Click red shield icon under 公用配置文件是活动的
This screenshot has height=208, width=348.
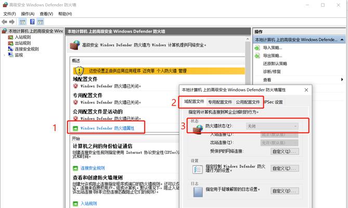[75, 118]
